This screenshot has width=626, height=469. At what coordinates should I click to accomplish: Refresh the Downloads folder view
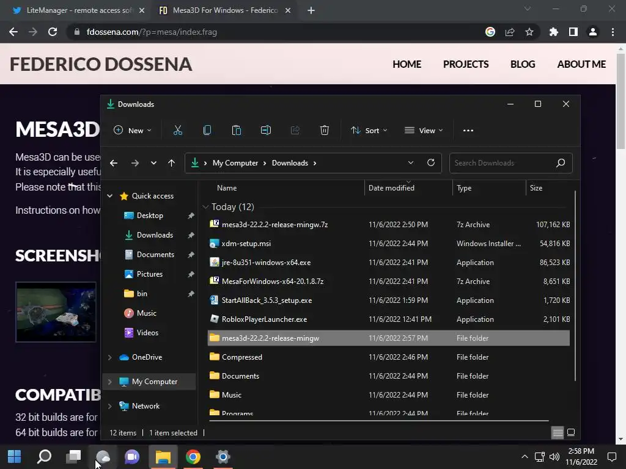431,162
